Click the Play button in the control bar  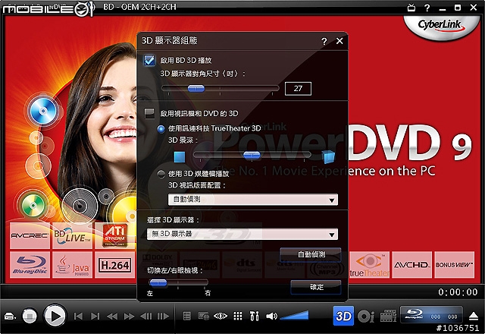(55, 316)
